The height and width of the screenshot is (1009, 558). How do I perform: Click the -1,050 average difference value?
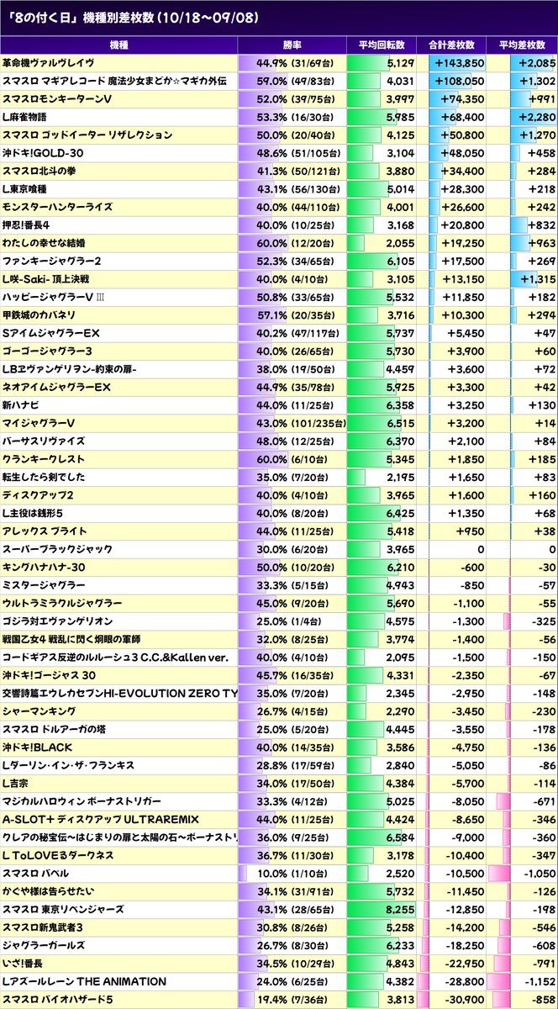(x=539, y=873)
